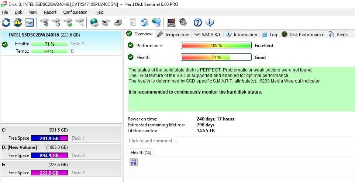Screen dimensions: 355x182
Task: Click the drive with computer tower icon
Action: pos(118,22)
